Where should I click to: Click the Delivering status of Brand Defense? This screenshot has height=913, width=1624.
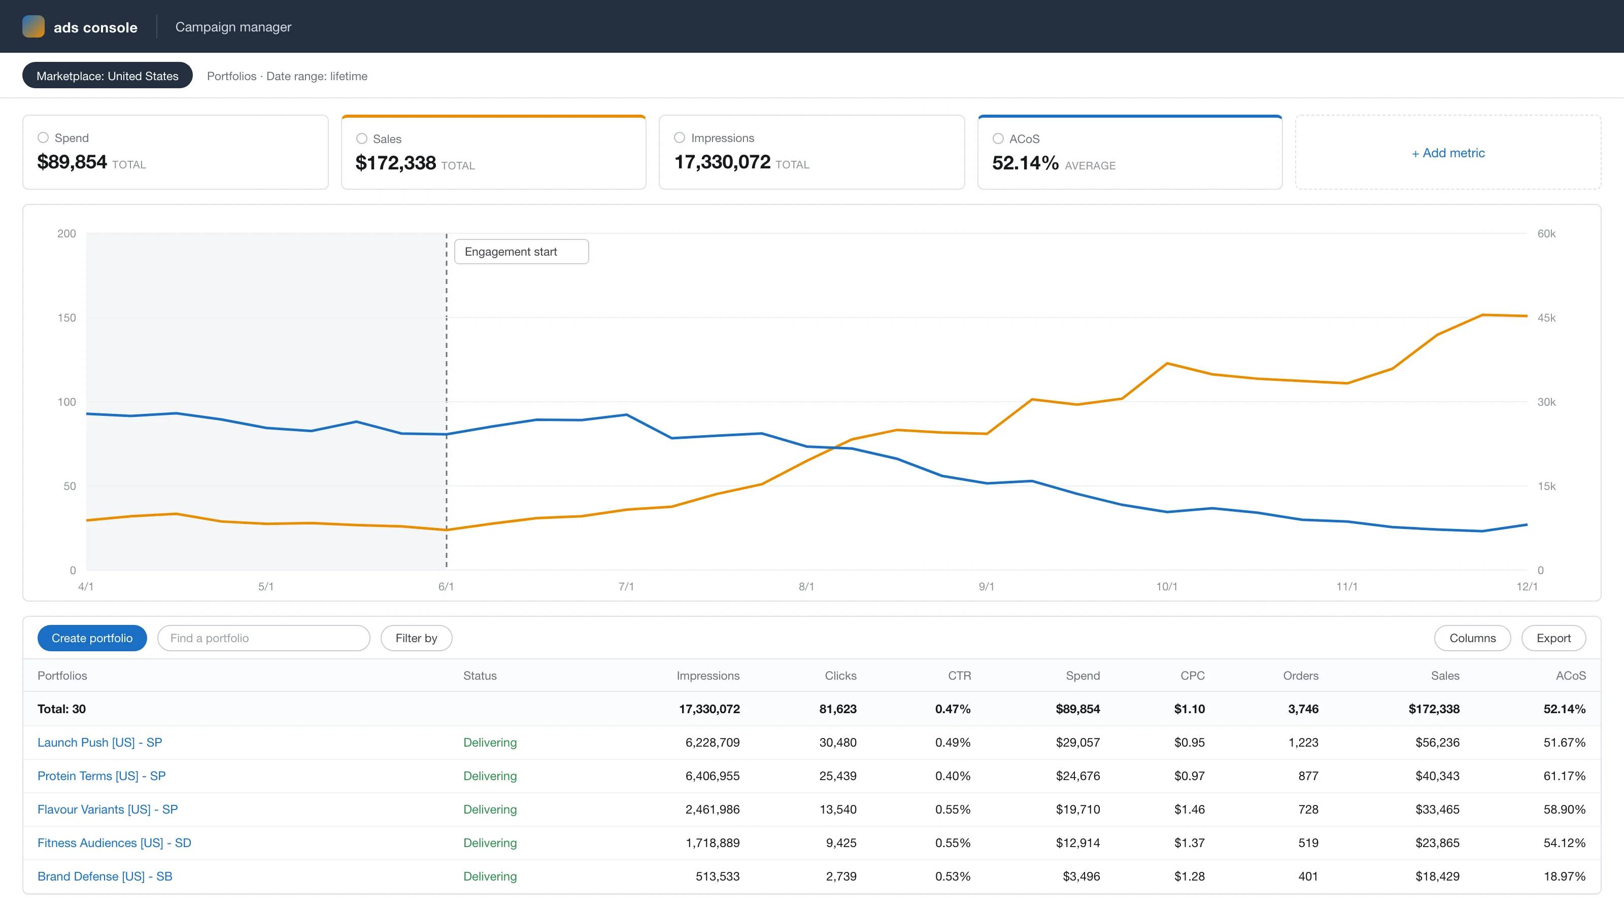click(490, 876)
